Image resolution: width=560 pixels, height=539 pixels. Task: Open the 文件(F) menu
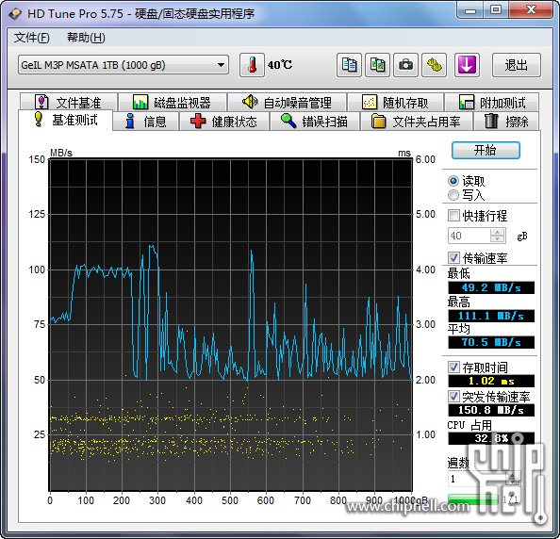coord(31,38)
